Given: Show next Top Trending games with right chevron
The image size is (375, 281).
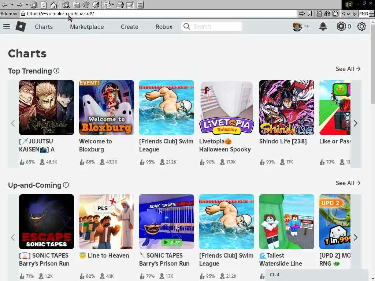Looking at the screenshot, I should point(356,123).
